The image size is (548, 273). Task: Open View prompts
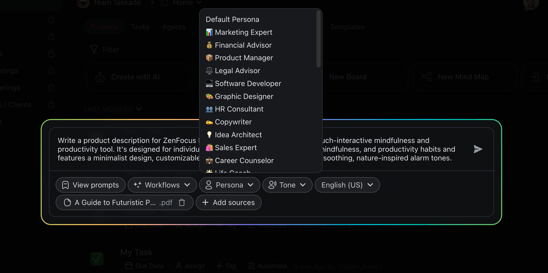91,185
